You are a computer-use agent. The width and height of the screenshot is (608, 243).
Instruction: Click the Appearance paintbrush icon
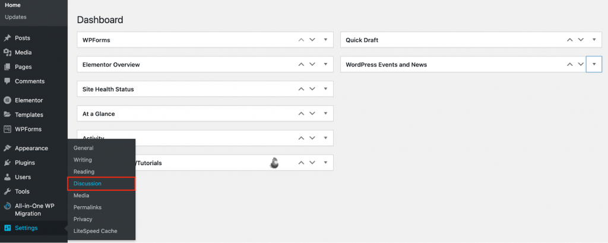coord(7,149)
